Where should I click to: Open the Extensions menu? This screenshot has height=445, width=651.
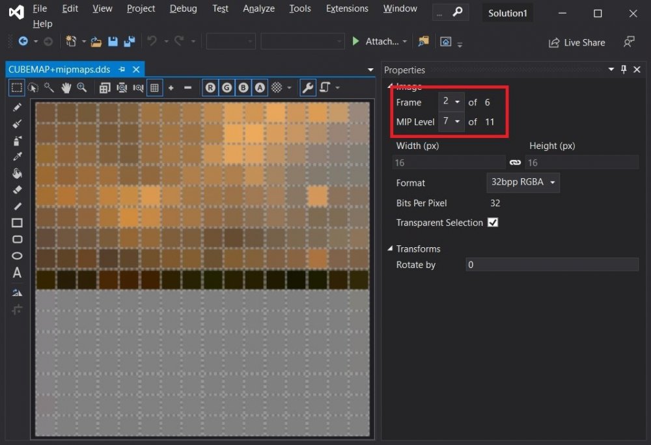[x=346, y=8]
